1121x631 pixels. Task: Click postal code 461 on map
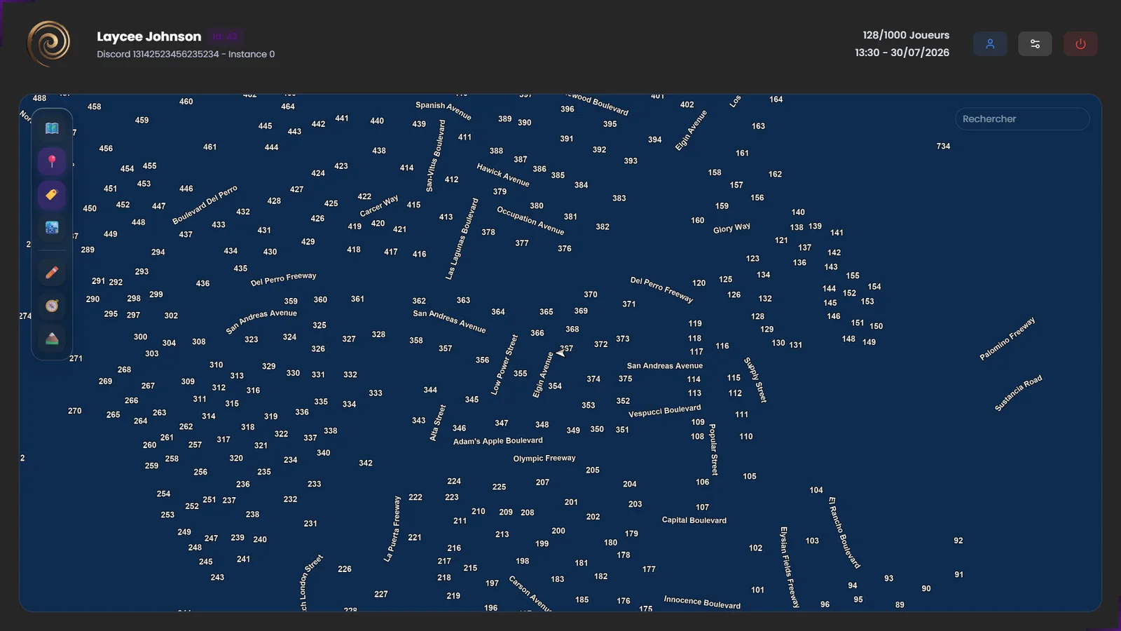coord(209,147)
